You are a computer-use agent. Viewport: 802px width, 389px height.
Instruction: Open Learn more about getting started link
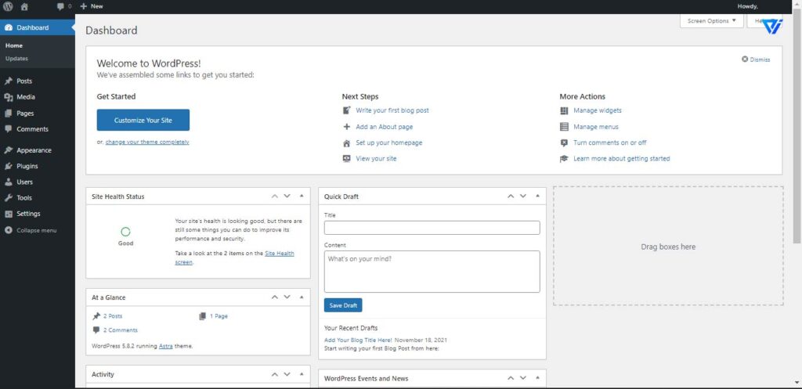coord(621,158)
